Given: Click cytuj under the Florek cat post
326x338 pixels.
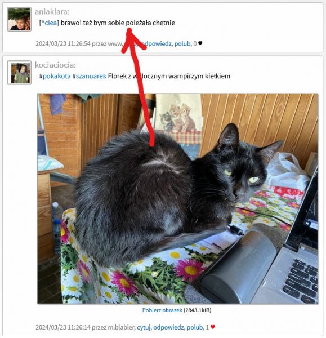Looking at the screenshot, I should click(144, 327).
